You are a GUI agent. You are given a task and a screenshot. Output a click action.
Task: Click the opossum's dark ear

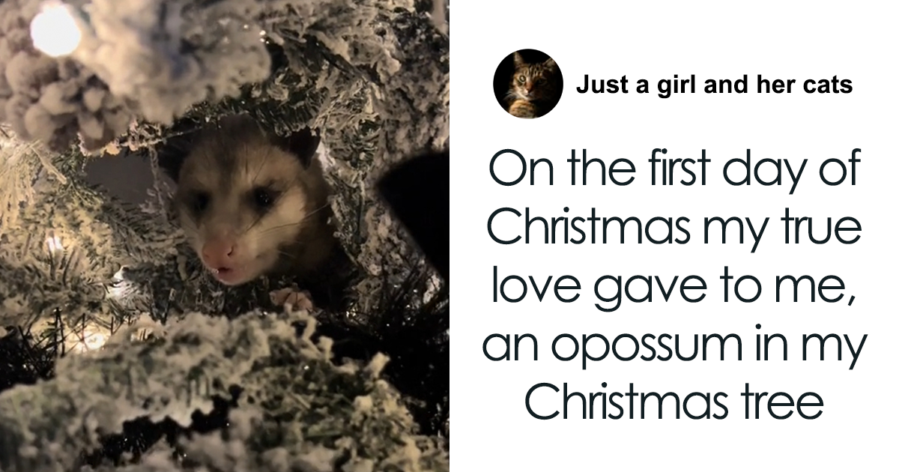point(302,147)
